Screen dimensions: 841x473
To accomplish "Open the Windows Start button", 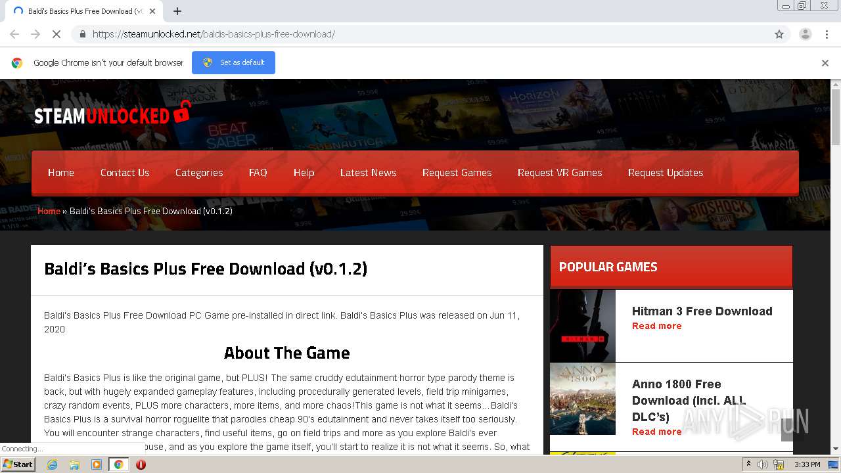I will (x=18, y=464).
